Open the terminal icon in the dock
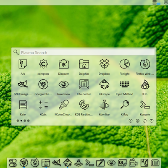168x168 pixels. [89, 163]
